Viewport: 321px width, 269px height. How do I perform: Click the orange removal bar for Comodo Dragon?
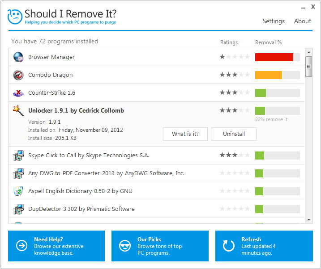pyautogui.click(x=278, y=75)
